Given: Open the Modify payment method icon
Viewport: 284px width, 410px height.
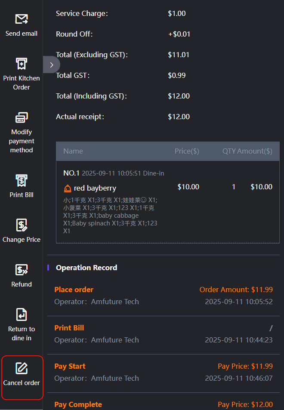Looking at the screenshot, I should (22, 117).
